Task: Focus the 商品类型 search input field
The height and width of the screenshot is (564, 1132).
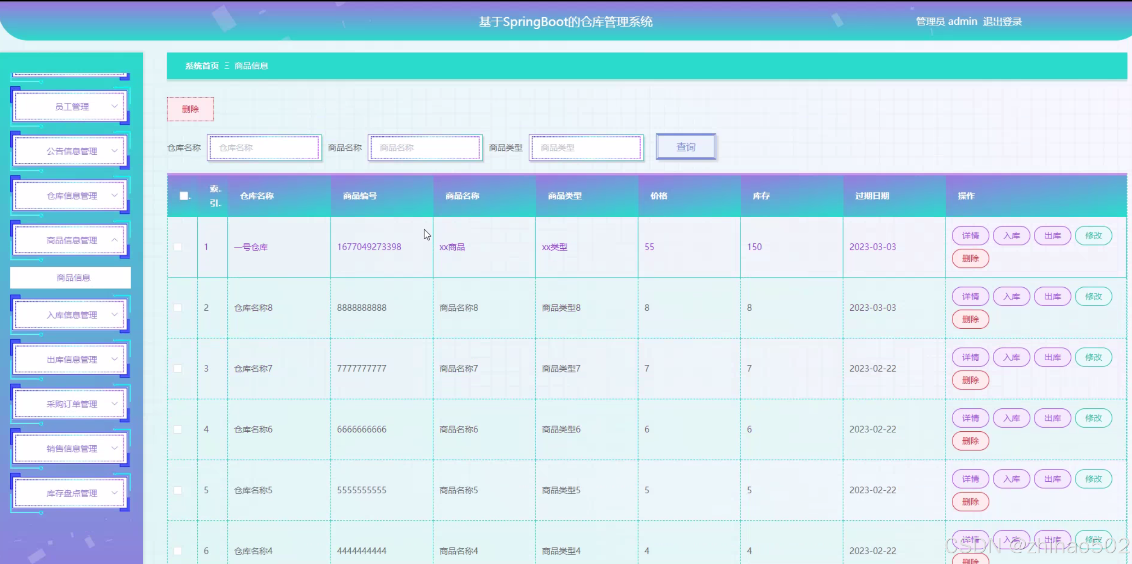Action: 586,148
